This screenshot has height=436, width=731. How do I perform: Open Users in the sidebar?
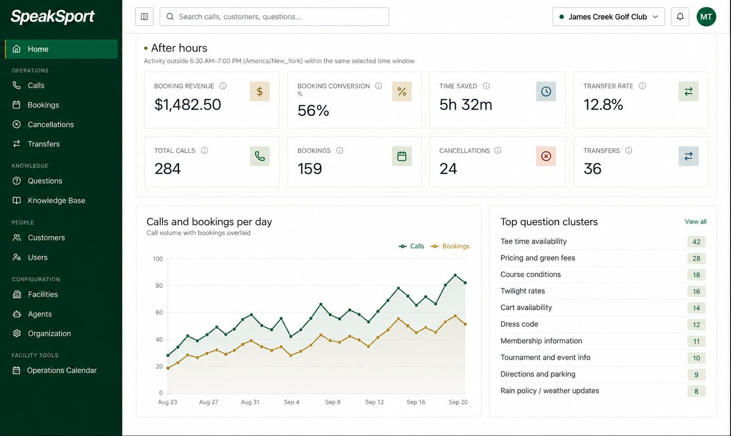click(x=61, y=257)
